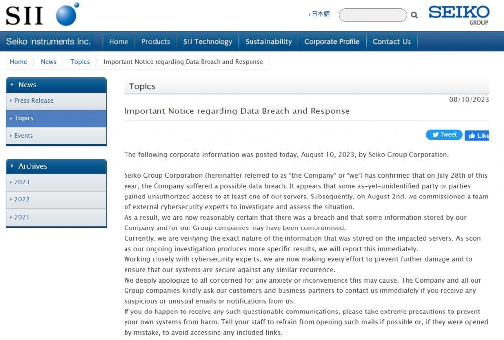Open the 2023 archive
Image resolution: width=504 pixels, height=340 pixels.
click(56, 182)
